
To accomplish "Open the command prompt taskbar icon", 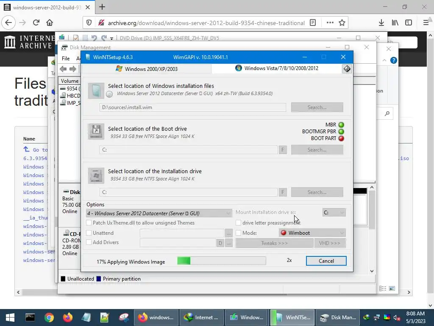I will click(30, 318).
